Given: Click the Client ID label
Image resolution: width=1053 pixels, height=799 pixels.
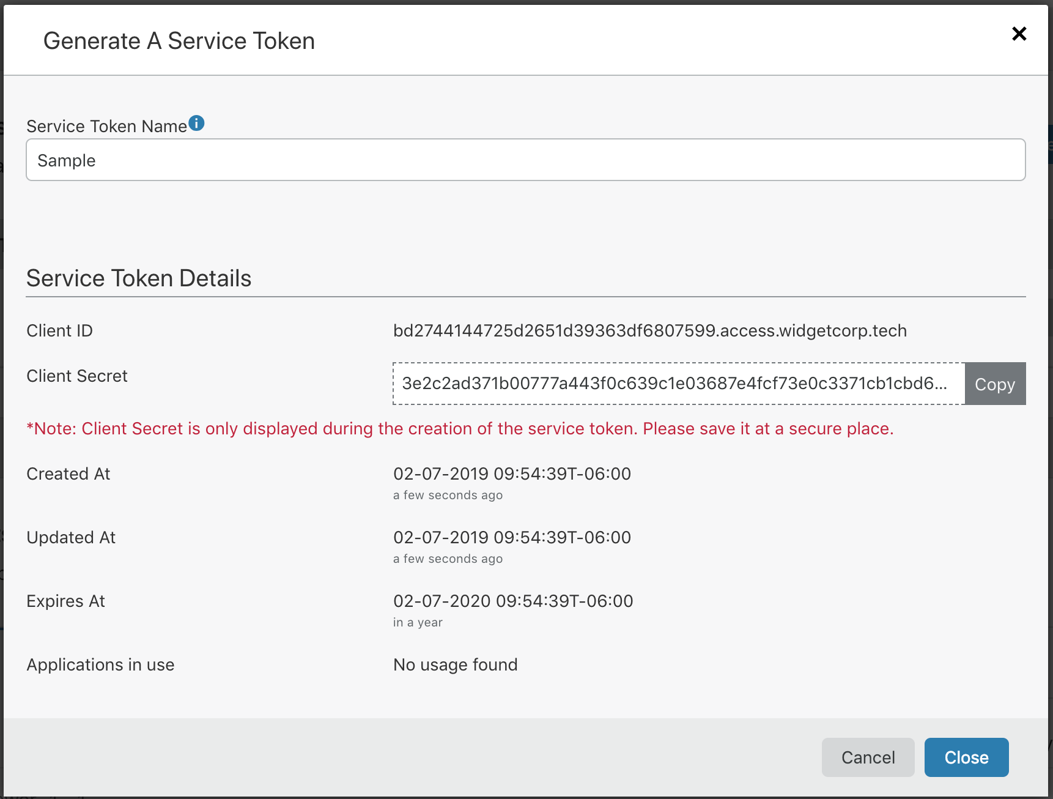Looking at the screenshot, I should click(59, 330).
